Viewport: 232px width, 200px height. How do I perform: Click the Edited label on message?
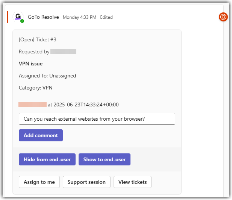(106, 17)
